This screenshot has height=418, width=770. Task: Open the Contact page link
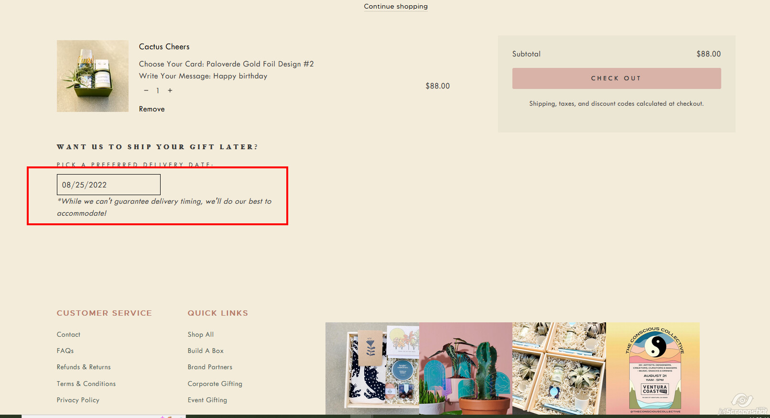click(68, 335)
